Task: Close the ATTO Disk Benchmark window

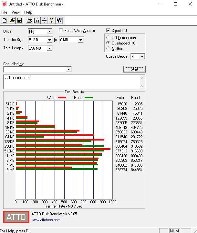Action: click(x=190, y=4)
